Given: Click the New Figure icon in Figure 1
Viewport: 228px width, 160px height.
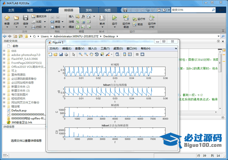Looking at the screenshot, I should click(x=50, y=54).
